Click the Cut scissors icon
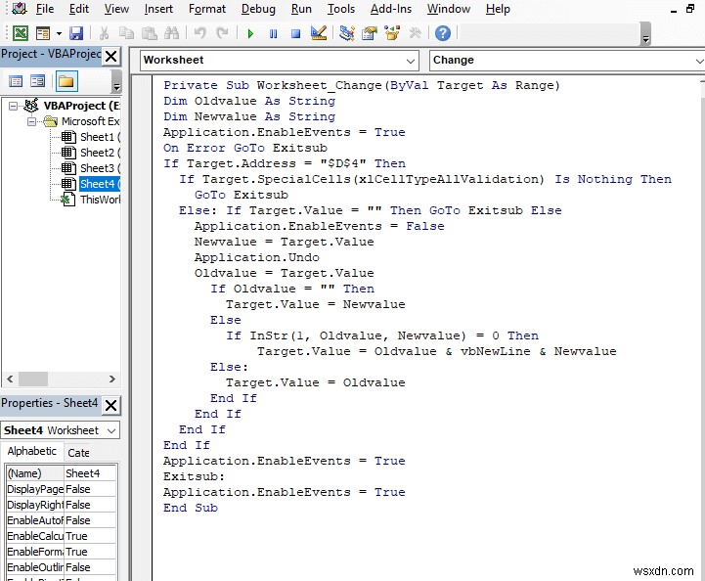Screen dimensions: 705x581 pyautogui.click(x=104, y=33)
